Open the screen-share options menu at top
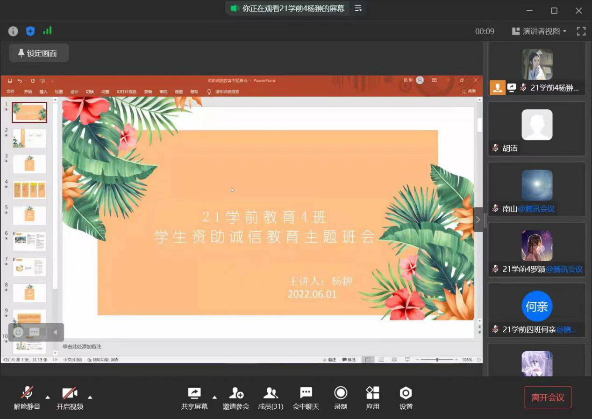 pos(358,8)
